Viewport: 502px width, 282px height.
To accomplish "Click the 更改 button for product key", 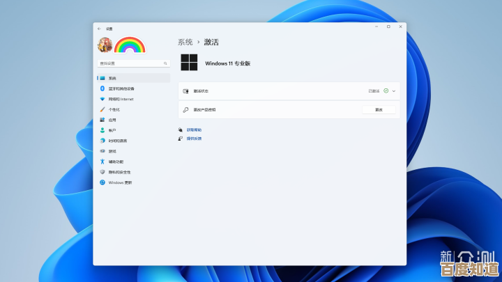I will (x=379, y=110).
